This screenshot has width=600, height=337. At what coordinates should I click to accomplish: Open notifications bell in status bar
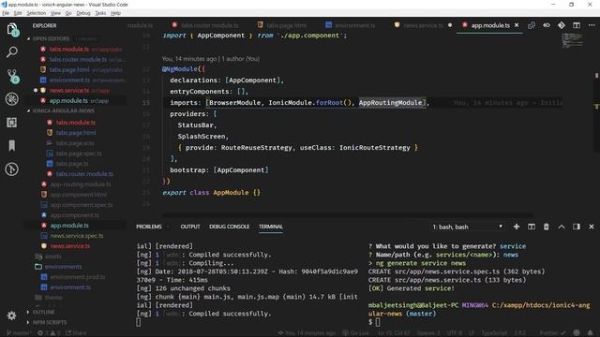coord(591,333)
